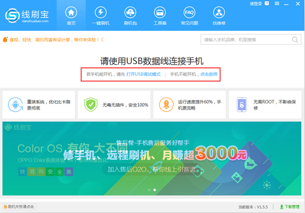This screenshot has height=213, width=305.
Task: Open the 常见问题 FAQ tab
Action: coord(189,16)
